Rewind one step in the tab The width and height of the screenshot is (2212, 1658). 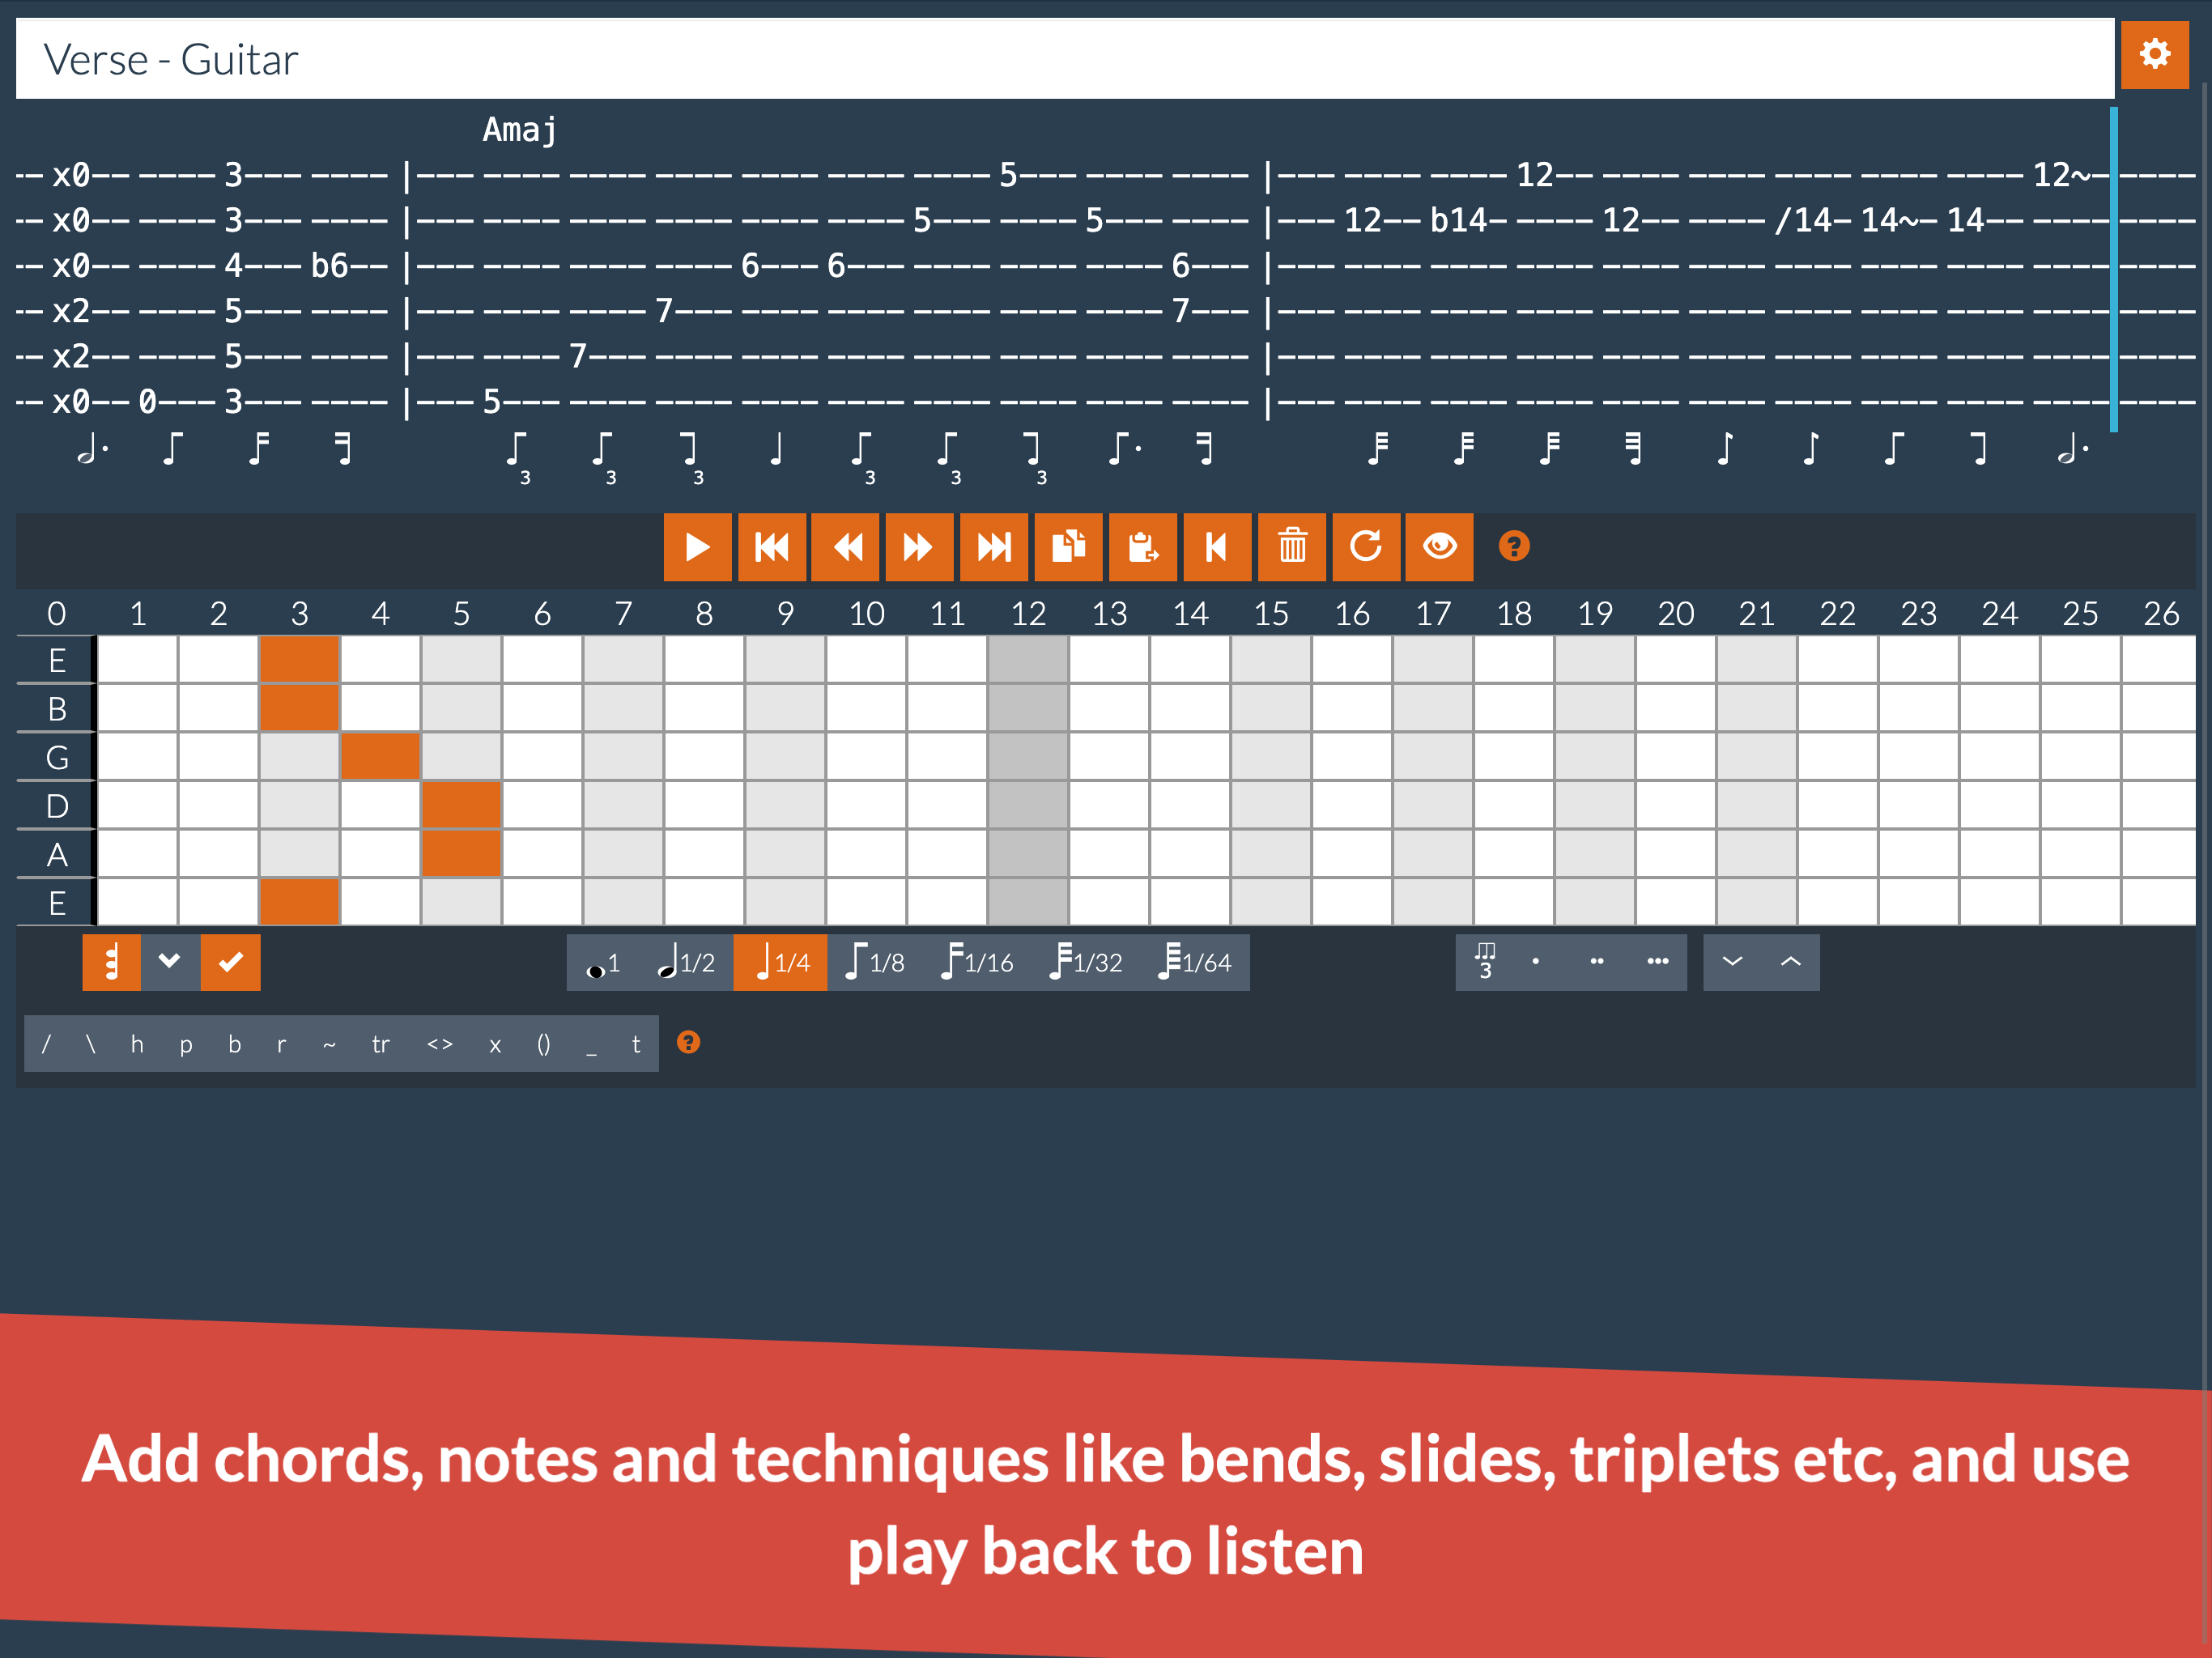click(x=845, y=547)
